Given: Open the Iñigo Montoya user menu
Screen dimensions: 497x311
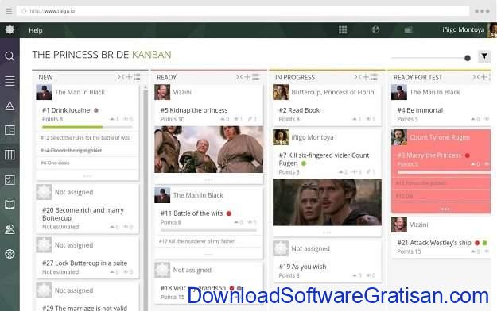Looking at the screenshot, I should (x=463, y=29).
